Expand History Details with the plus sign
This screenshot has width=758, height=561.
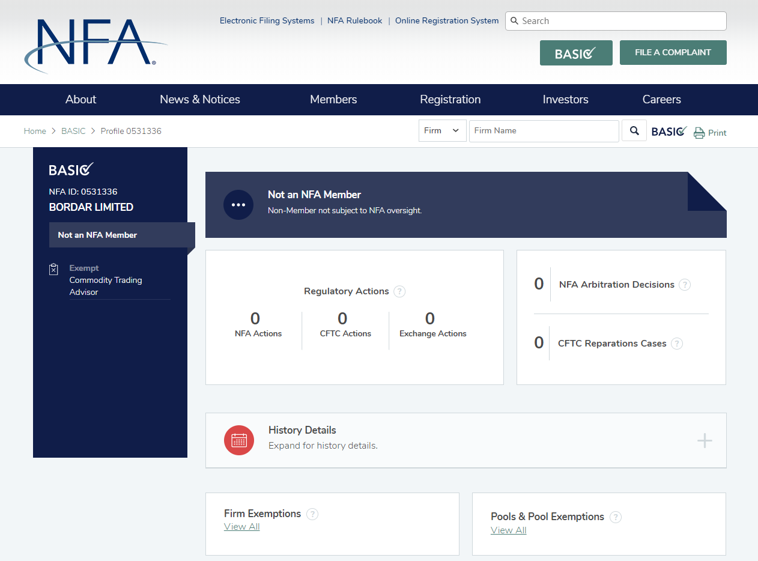point(705,441)
